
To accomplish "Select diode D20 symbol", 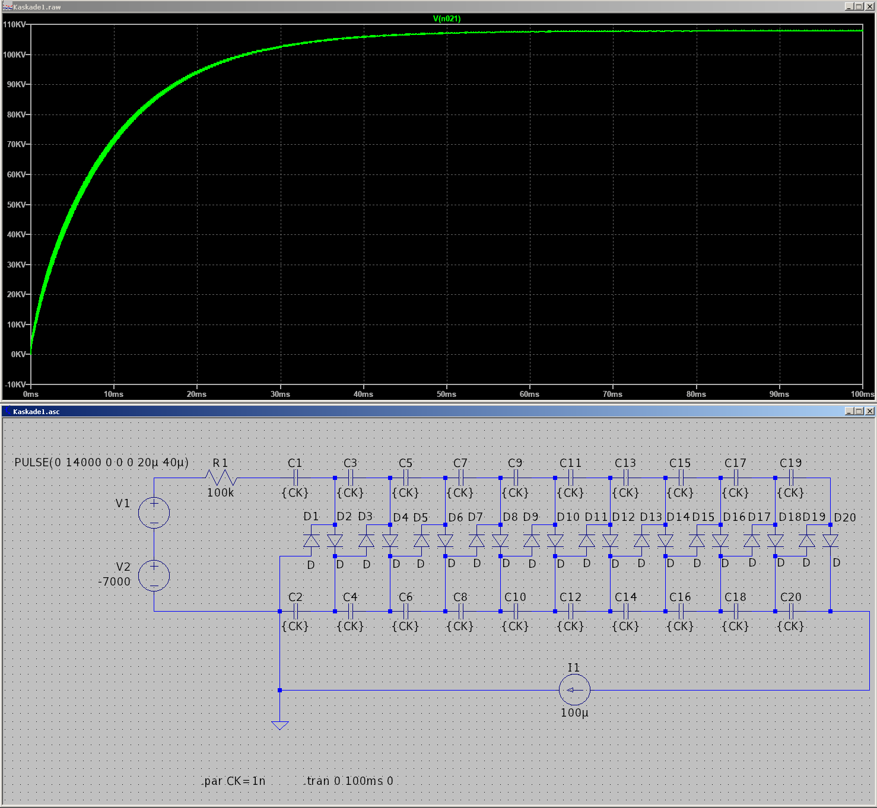I will pos(830,540).
